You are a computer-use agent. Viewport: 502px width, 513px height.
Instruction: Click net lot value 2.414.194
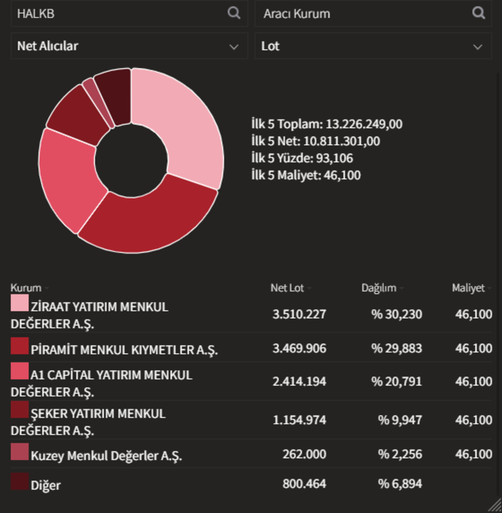point(299,382)
